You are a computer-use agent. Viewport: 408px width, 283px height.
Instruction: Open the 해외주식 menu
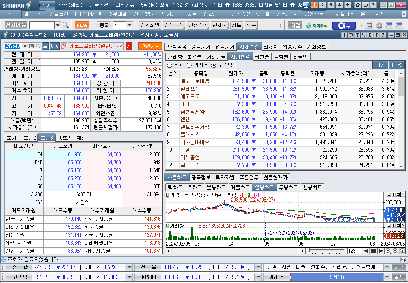click(33, 14)
